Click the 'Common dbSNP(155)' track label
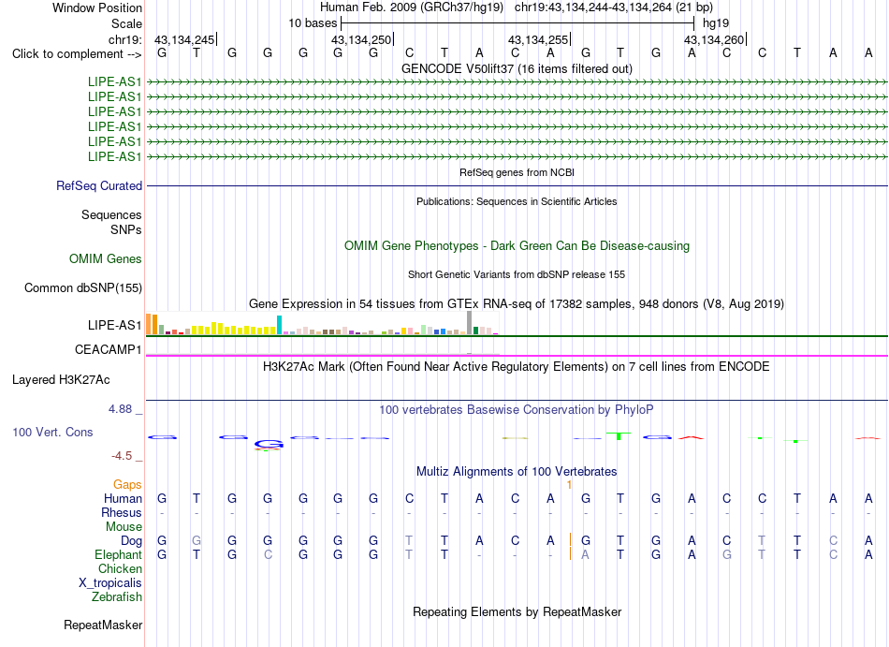The image size is (889, 647). pos(82,288)
